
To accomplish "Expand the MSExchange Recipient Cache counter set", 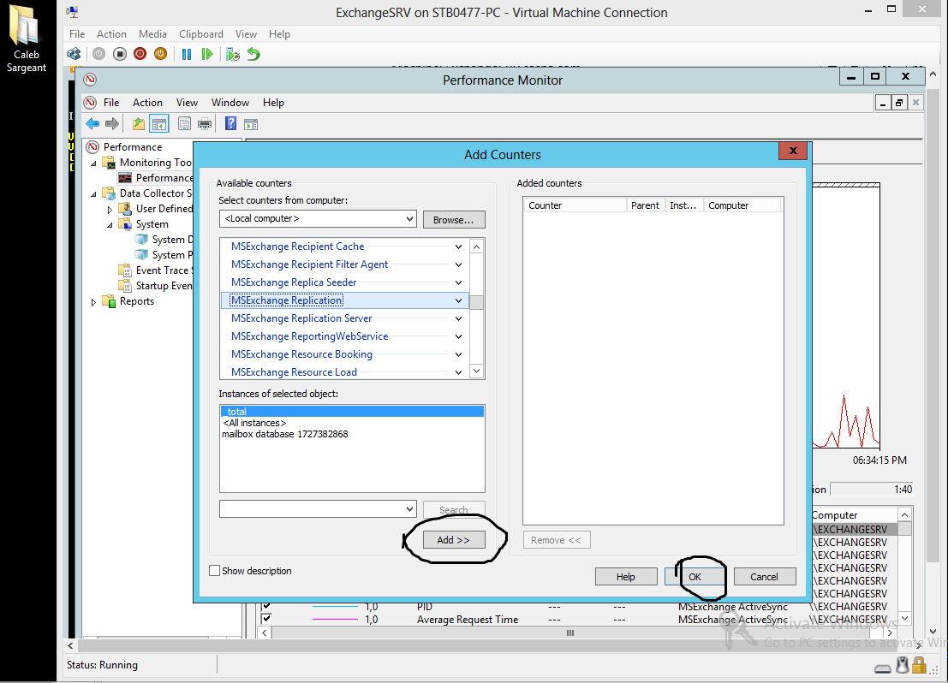I will click(x=458, y=246).
